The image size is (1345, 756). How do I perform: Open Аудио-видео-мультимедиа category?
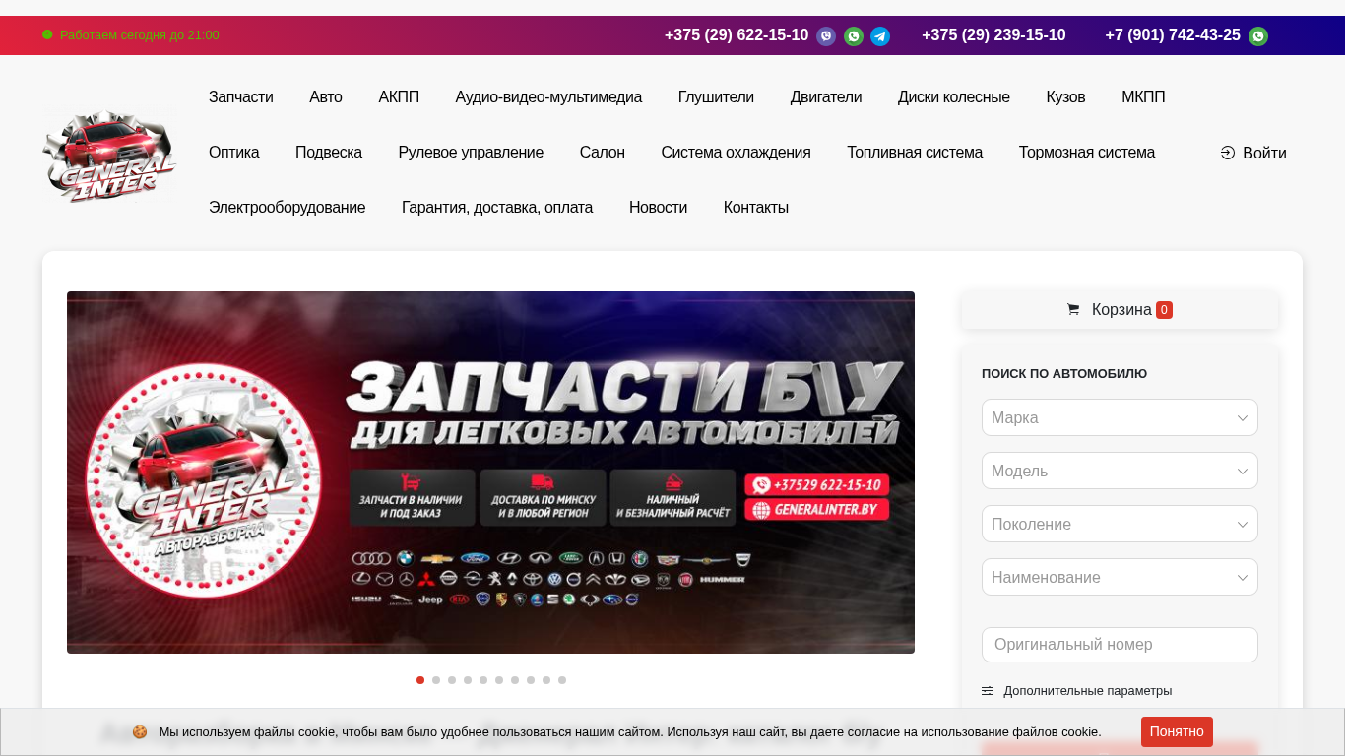pos(548,97)
